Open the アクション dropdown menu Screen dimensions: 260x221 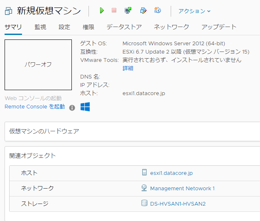click(194, 11)
